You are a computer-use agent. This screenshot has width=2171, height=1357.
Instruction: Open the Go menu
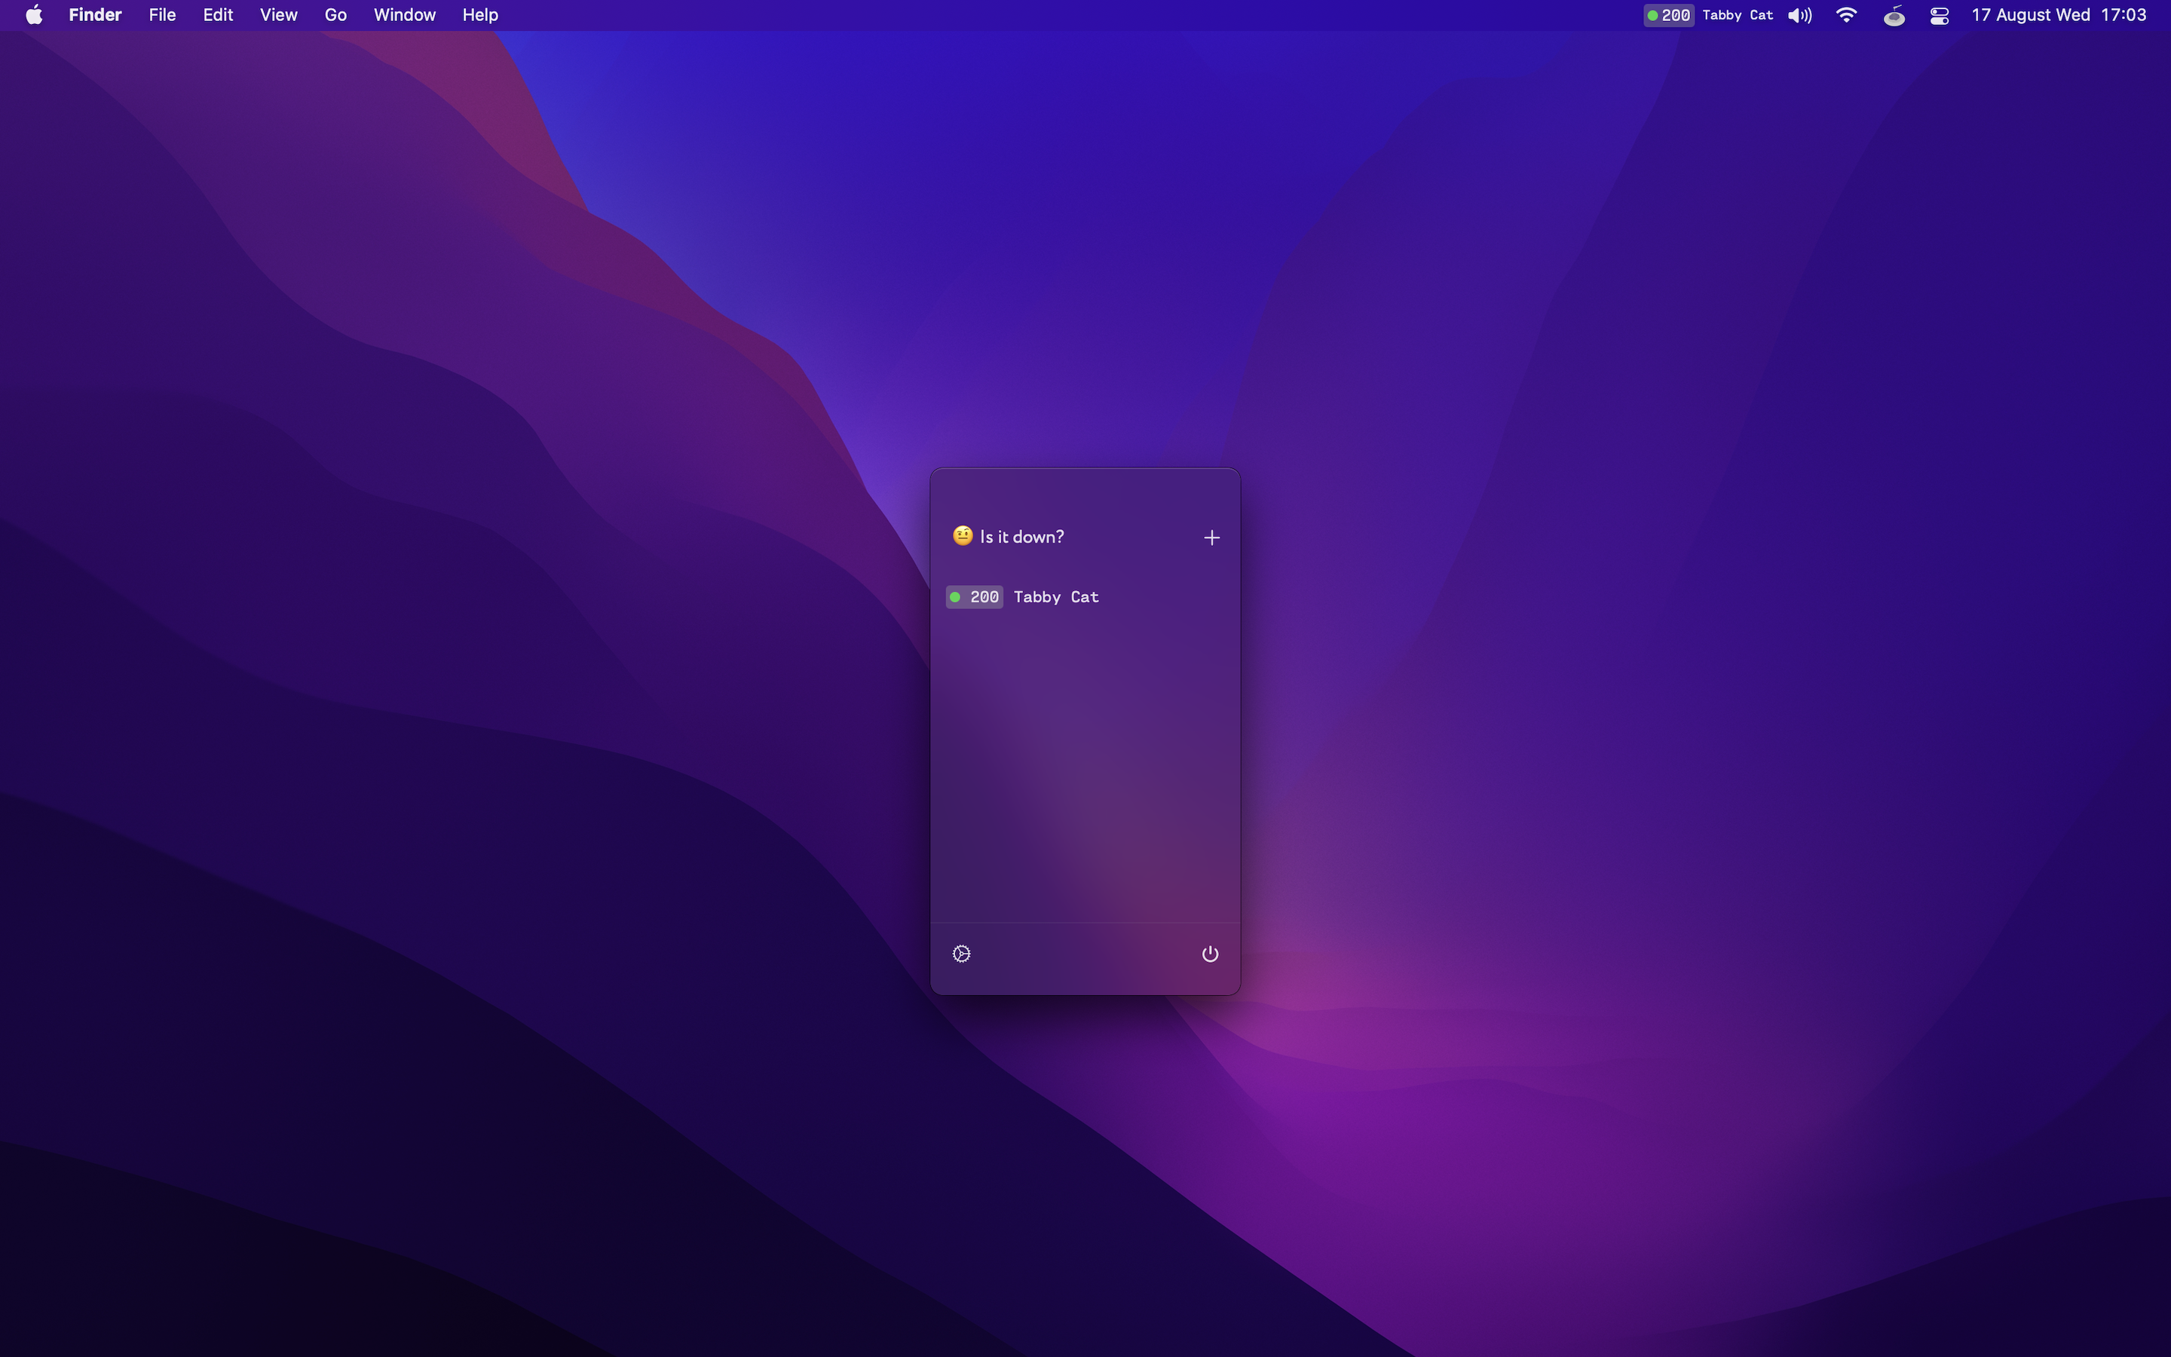pos(335,15)
